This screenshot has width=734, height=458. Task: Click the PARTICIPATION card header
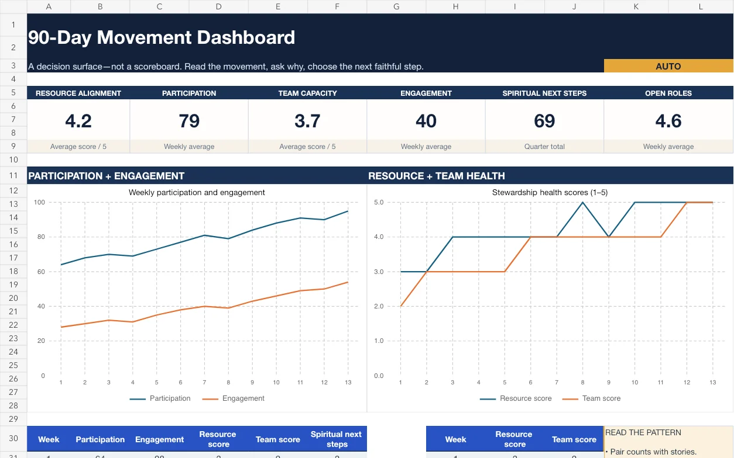[189, 93]
